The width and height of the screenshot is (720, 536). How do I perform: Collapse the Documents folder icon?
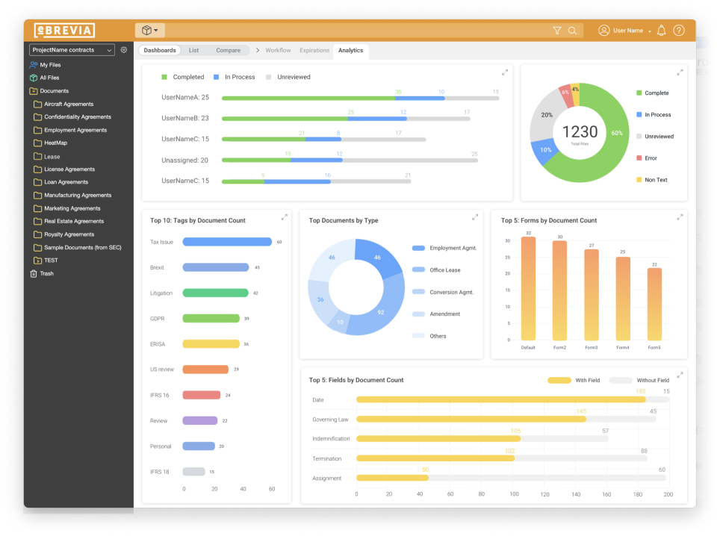coord(34,91)
